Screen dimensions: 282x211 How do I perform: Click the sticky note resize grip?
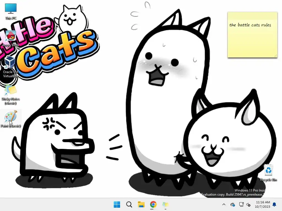(275, 55)
